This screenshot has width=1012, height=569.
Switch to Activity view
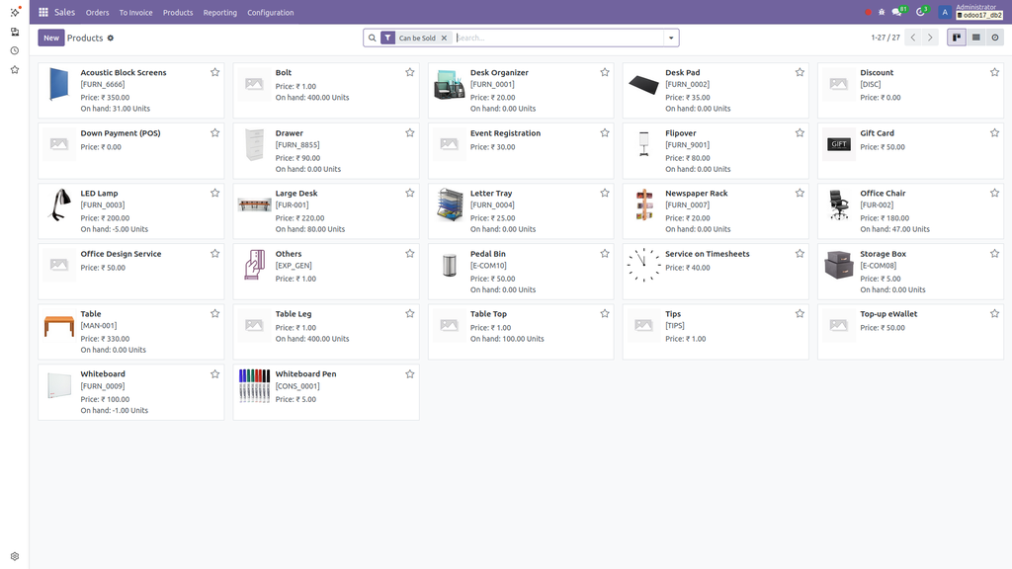tap(995, 38)
